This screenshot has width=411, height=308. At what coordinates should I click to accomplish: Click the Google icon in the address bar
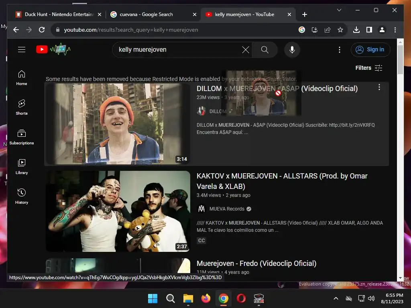coord(302,30)
